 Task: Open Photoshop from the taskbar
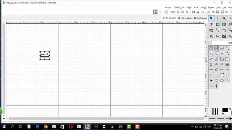point(96,127)
